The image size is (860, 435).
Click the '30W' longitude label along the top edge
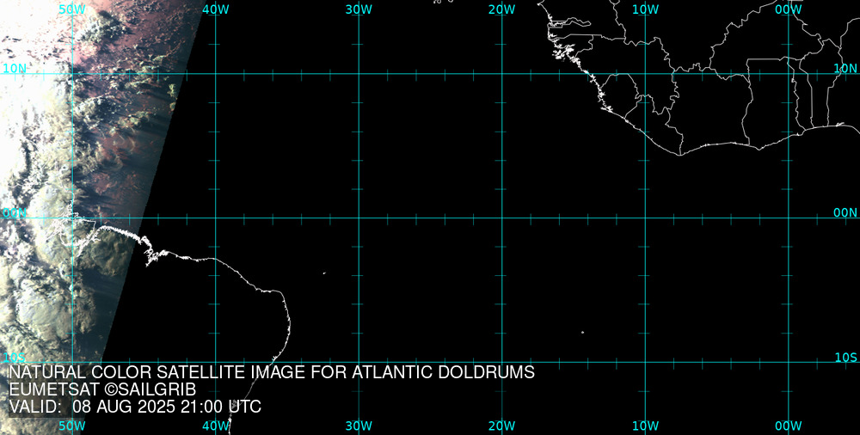359,9
